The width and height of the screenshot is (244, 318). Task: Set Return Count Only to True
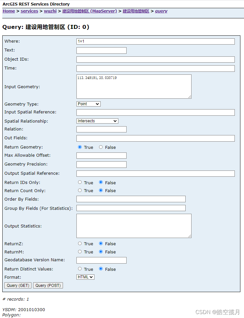click(x=80, y=190)
